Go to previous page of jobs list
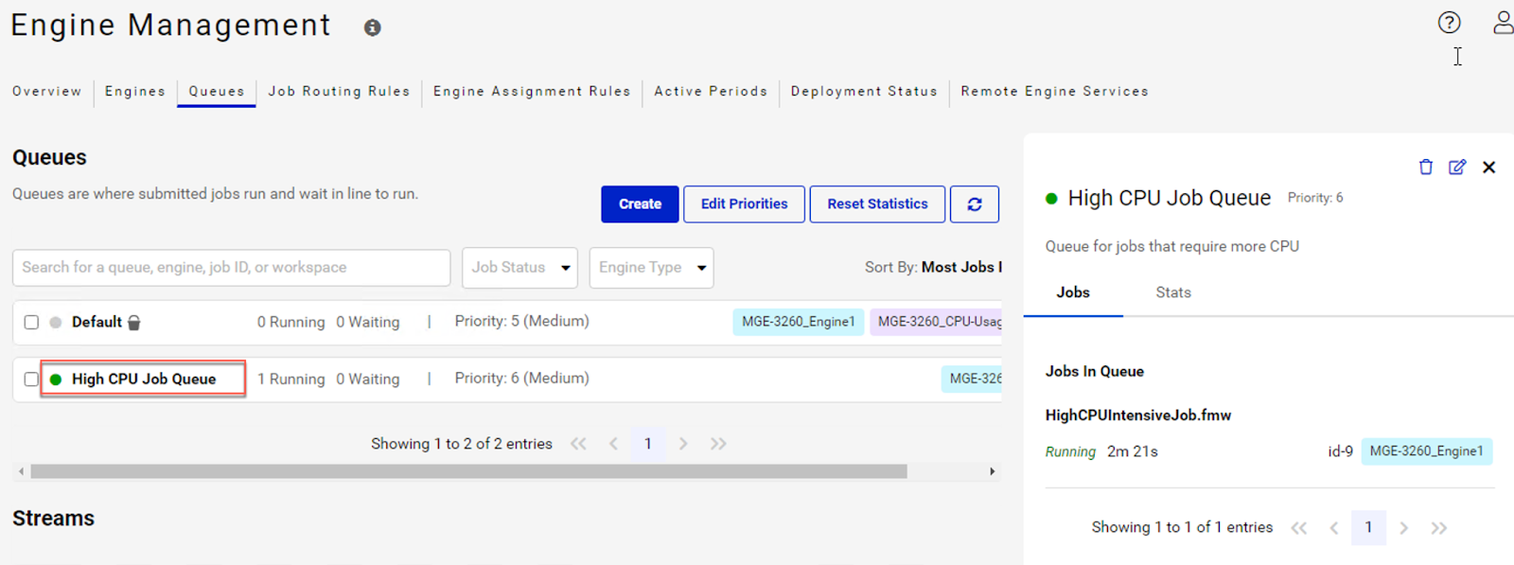 tap(1334, 528)
